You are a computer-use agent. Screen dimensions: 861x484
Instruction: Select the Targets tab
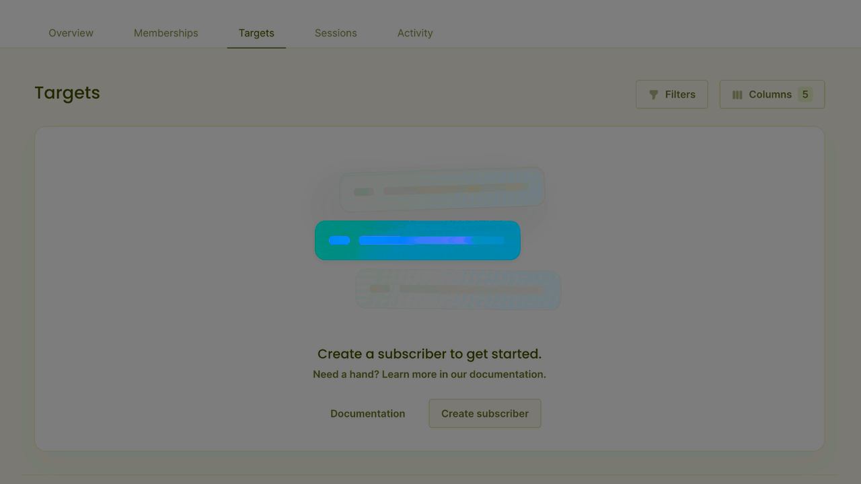(x=256, y=33)
